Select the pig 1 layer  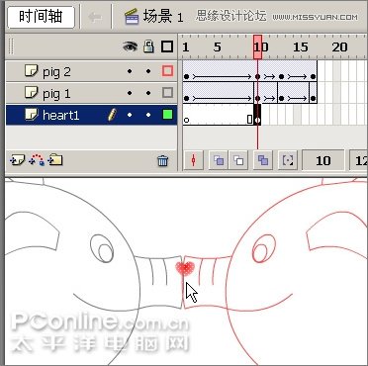tap(92, 93)
